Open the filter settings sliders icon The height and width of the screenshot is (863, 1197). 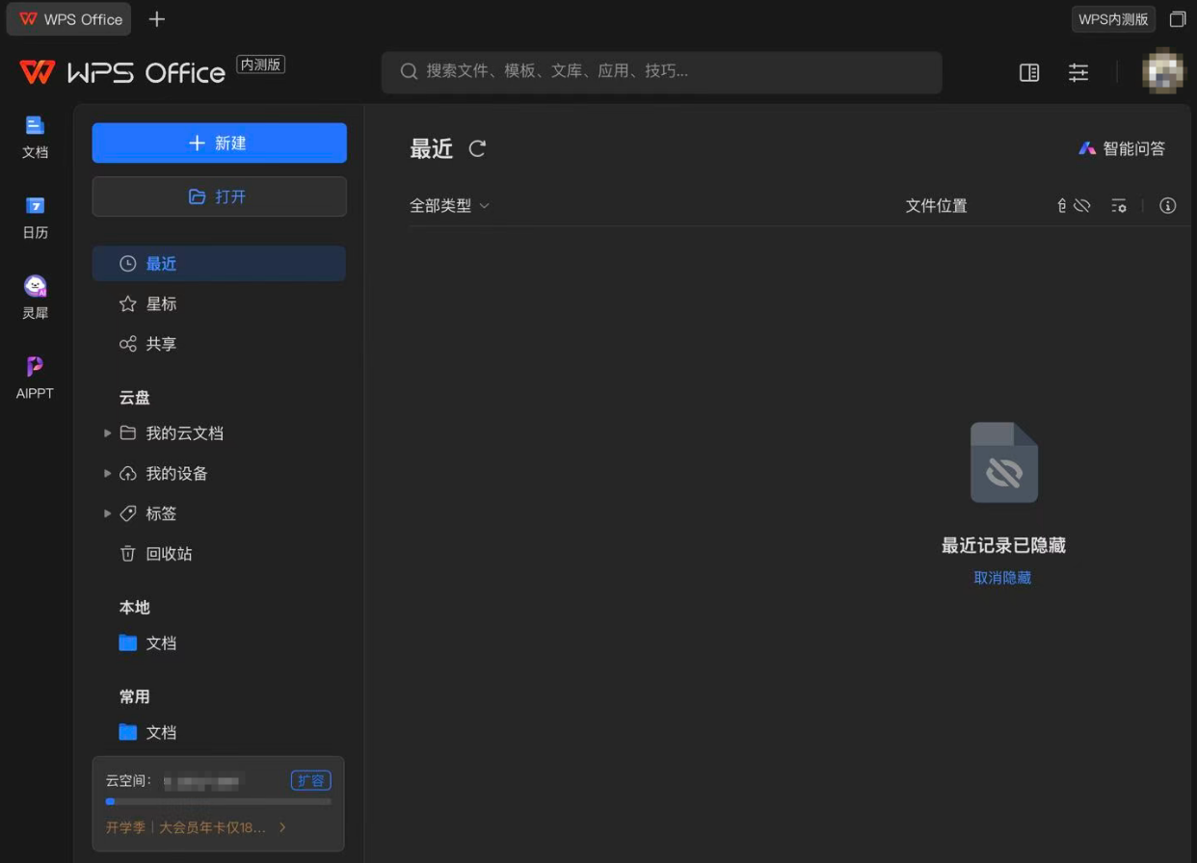pos(1077,72)
